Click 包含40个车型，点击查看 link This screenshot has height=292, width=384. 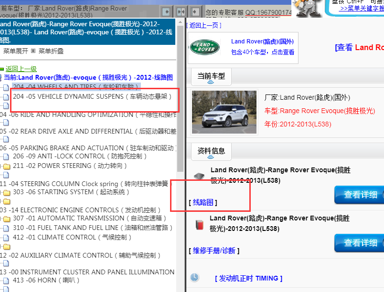click(263, 52)
